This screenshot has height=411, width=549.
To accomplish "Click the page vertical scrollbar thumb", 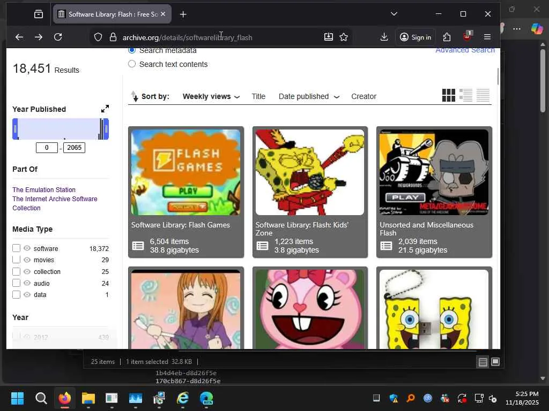I will 498,76.
